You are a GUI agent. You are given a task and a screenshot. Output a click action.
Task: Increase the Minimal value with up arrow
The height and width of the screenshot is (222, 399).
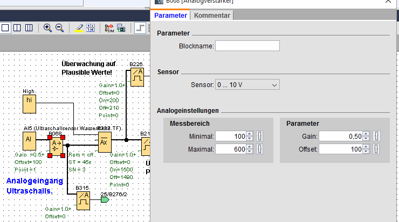(x=249, y=134)
